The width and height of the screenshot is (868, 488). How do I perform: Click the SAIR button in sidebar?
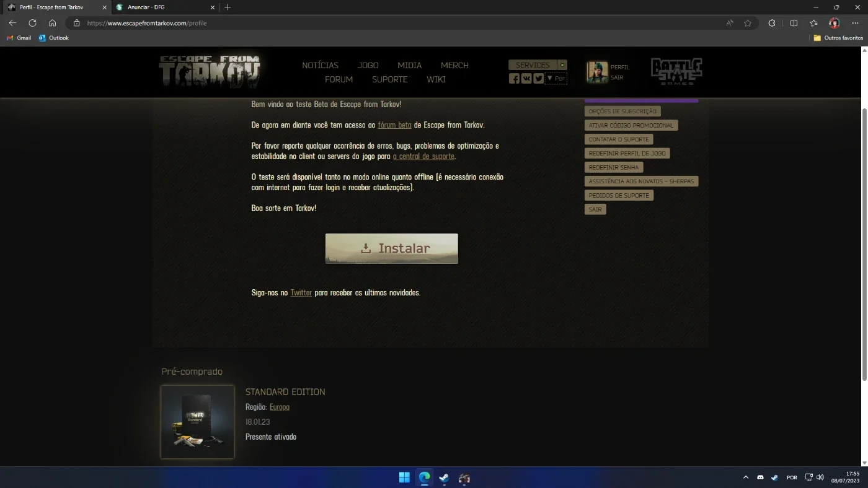pyautogui.click(x=595, y=209)
